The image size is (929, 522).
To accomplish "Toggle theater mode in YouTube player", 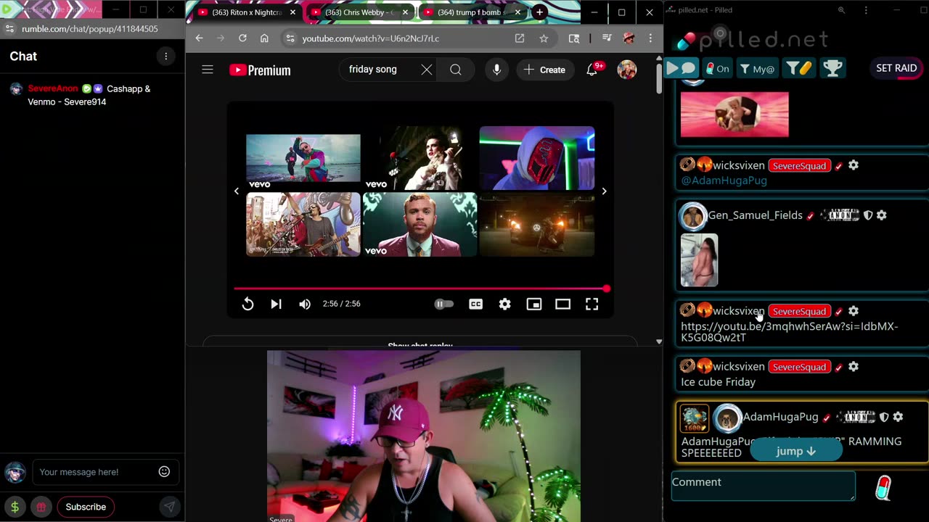I will pos(562,304).
